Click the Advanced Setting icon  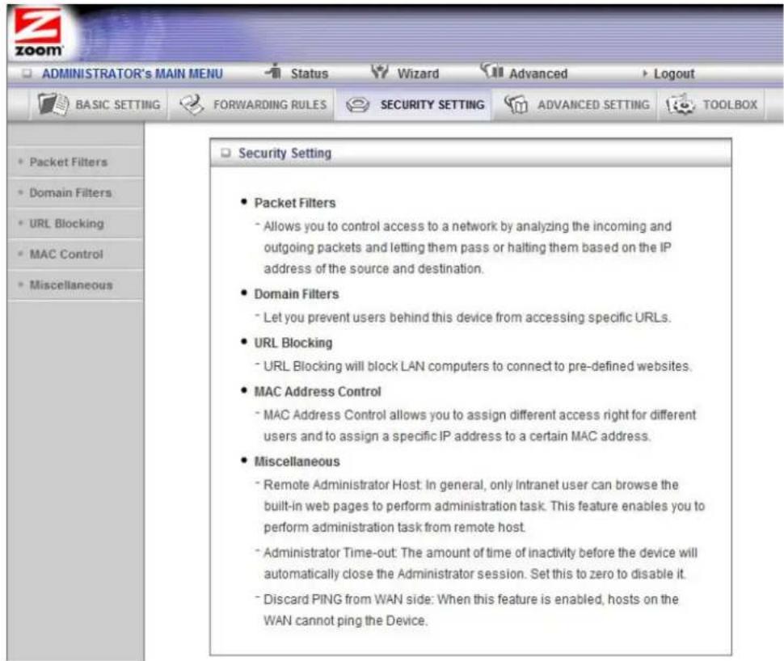point(516,104)
